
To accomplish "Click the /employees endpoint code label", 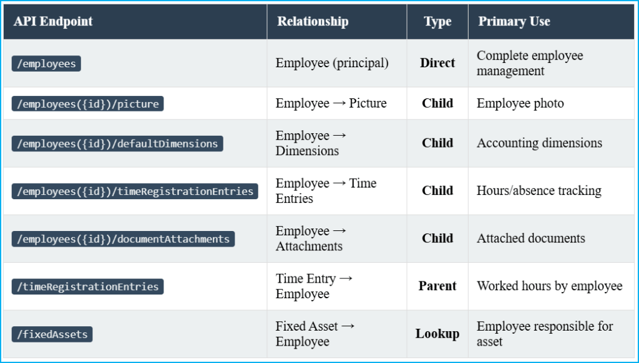I will click(x=46, y=64).
